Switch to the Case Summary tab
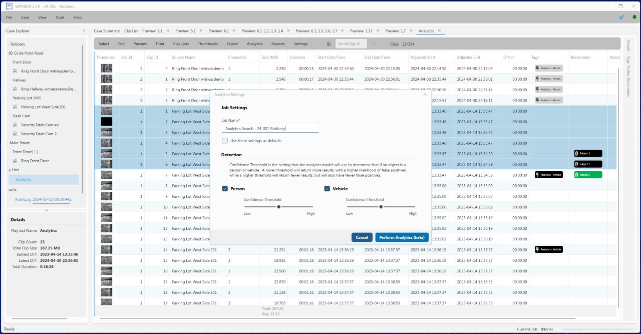Image resolution: width=641 pixels, height=334 pixels. pyautogui.click(x=107, y=31)
